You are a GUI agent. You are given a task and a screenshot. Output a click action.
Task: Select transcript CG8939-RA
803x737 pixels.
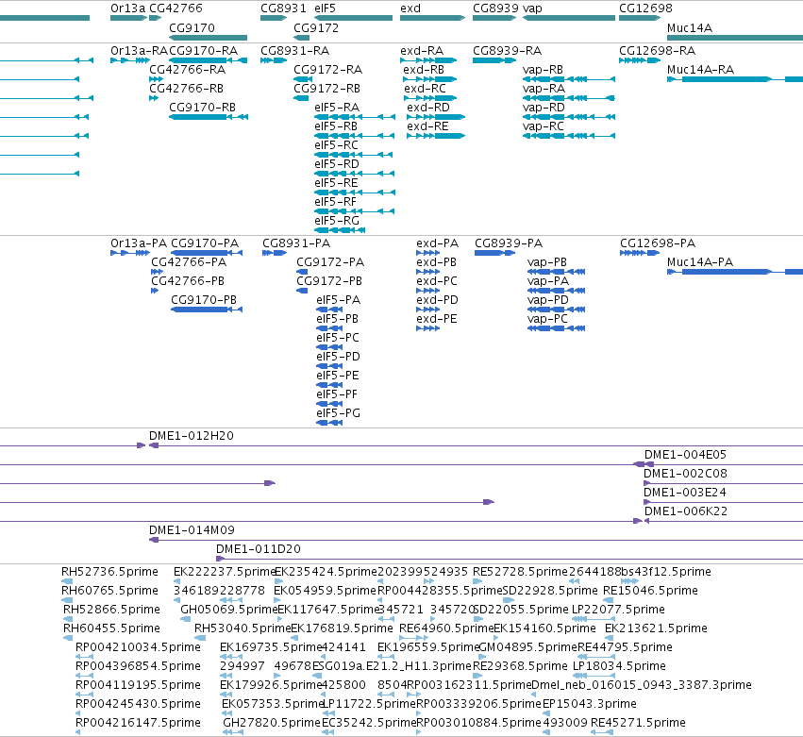(494, 60)
